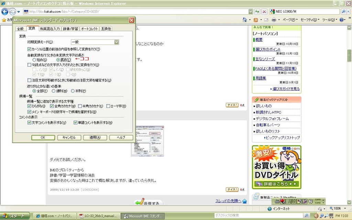Image resolution: width=352 pixels, height=220 pixels.
Task: Click the 適用(A) button
Action: [x=95, y=137]
